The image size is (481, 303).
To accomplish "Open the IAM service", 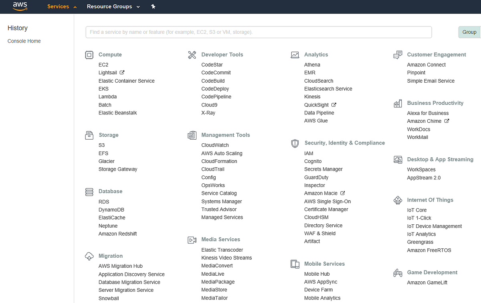I will coord(309,153).
